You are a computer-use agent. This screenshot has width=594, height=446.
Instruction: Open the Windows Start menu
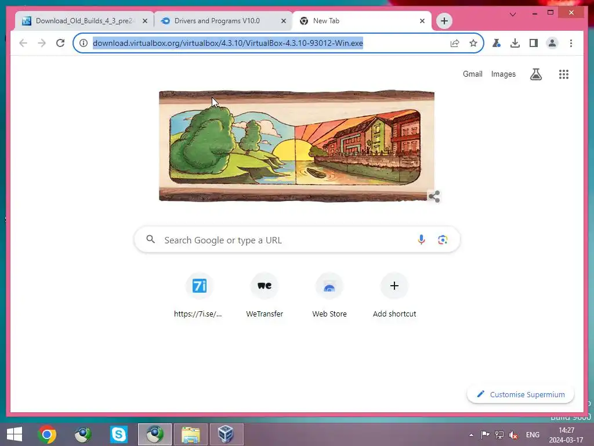pyautogui.click(x=15, y=434)
